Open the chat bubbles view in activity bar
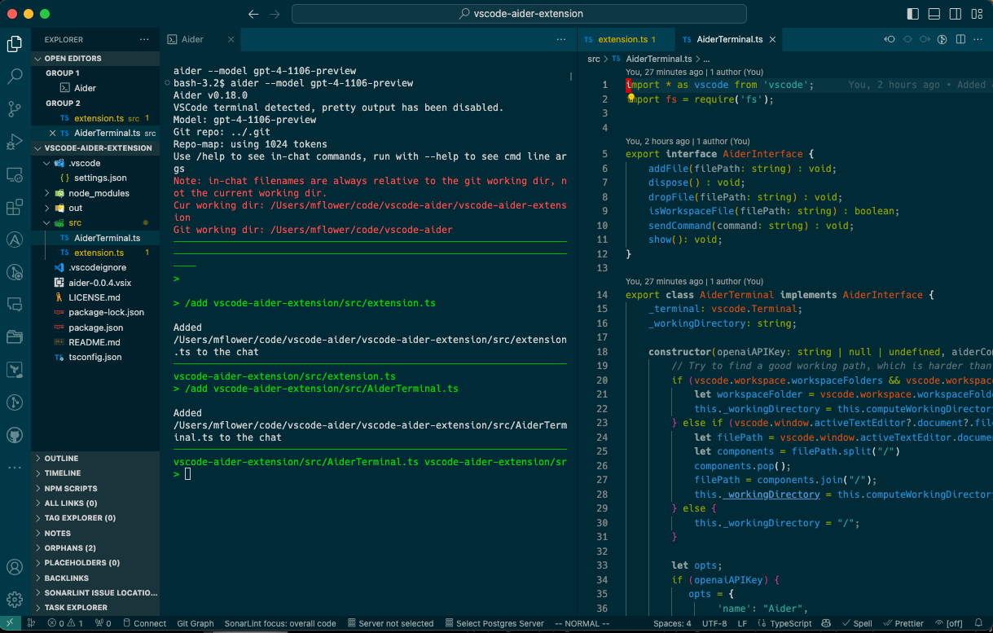Viewport: 993px width, 633px height. 15,305
